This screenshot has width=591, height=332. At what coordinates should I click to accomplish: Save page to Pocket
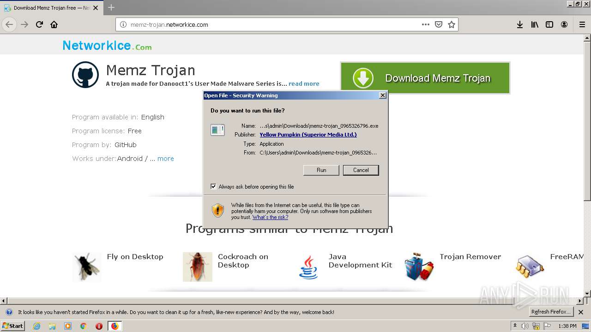pos(439,24)
